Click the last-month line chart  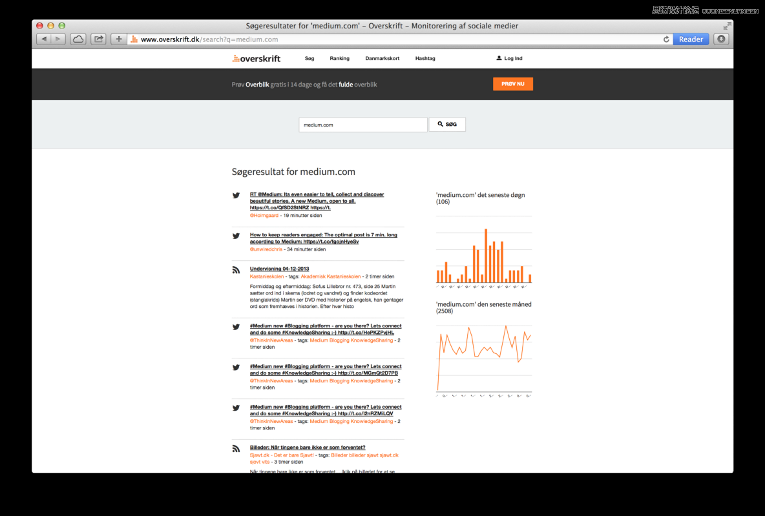point(483,362)
